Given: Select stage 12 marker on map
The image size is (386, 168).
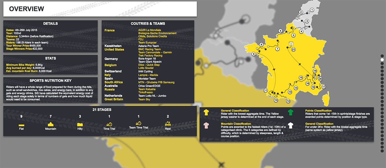Looking at the screenshot, I should tap(288, 101).
